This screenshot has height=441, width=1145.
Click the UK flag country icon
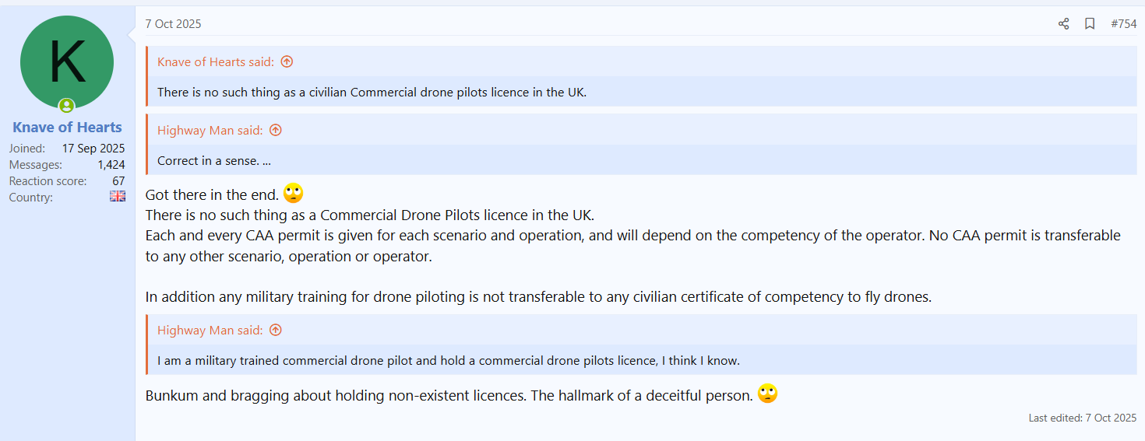[118, 198]
